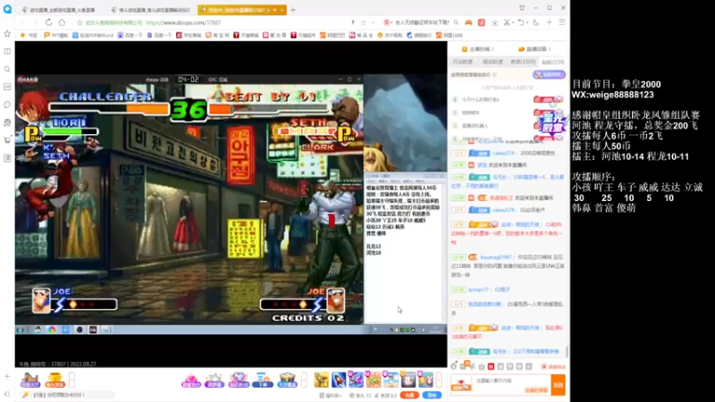Viewport: 715px width, 402px height.
Task: Select the 贵宾(1009) tab
Action: (523, 62)
